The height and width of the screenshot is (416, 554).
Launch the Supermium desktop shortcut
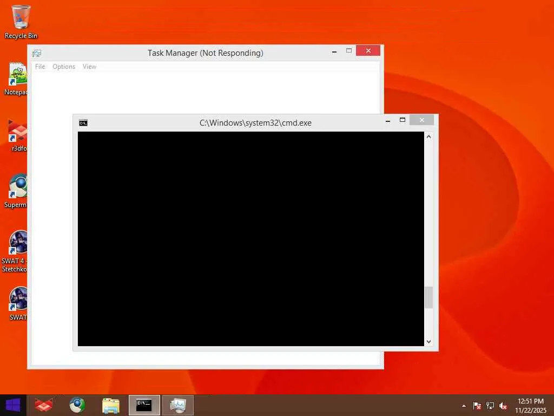pyautogui.click(x=16, y=191)
